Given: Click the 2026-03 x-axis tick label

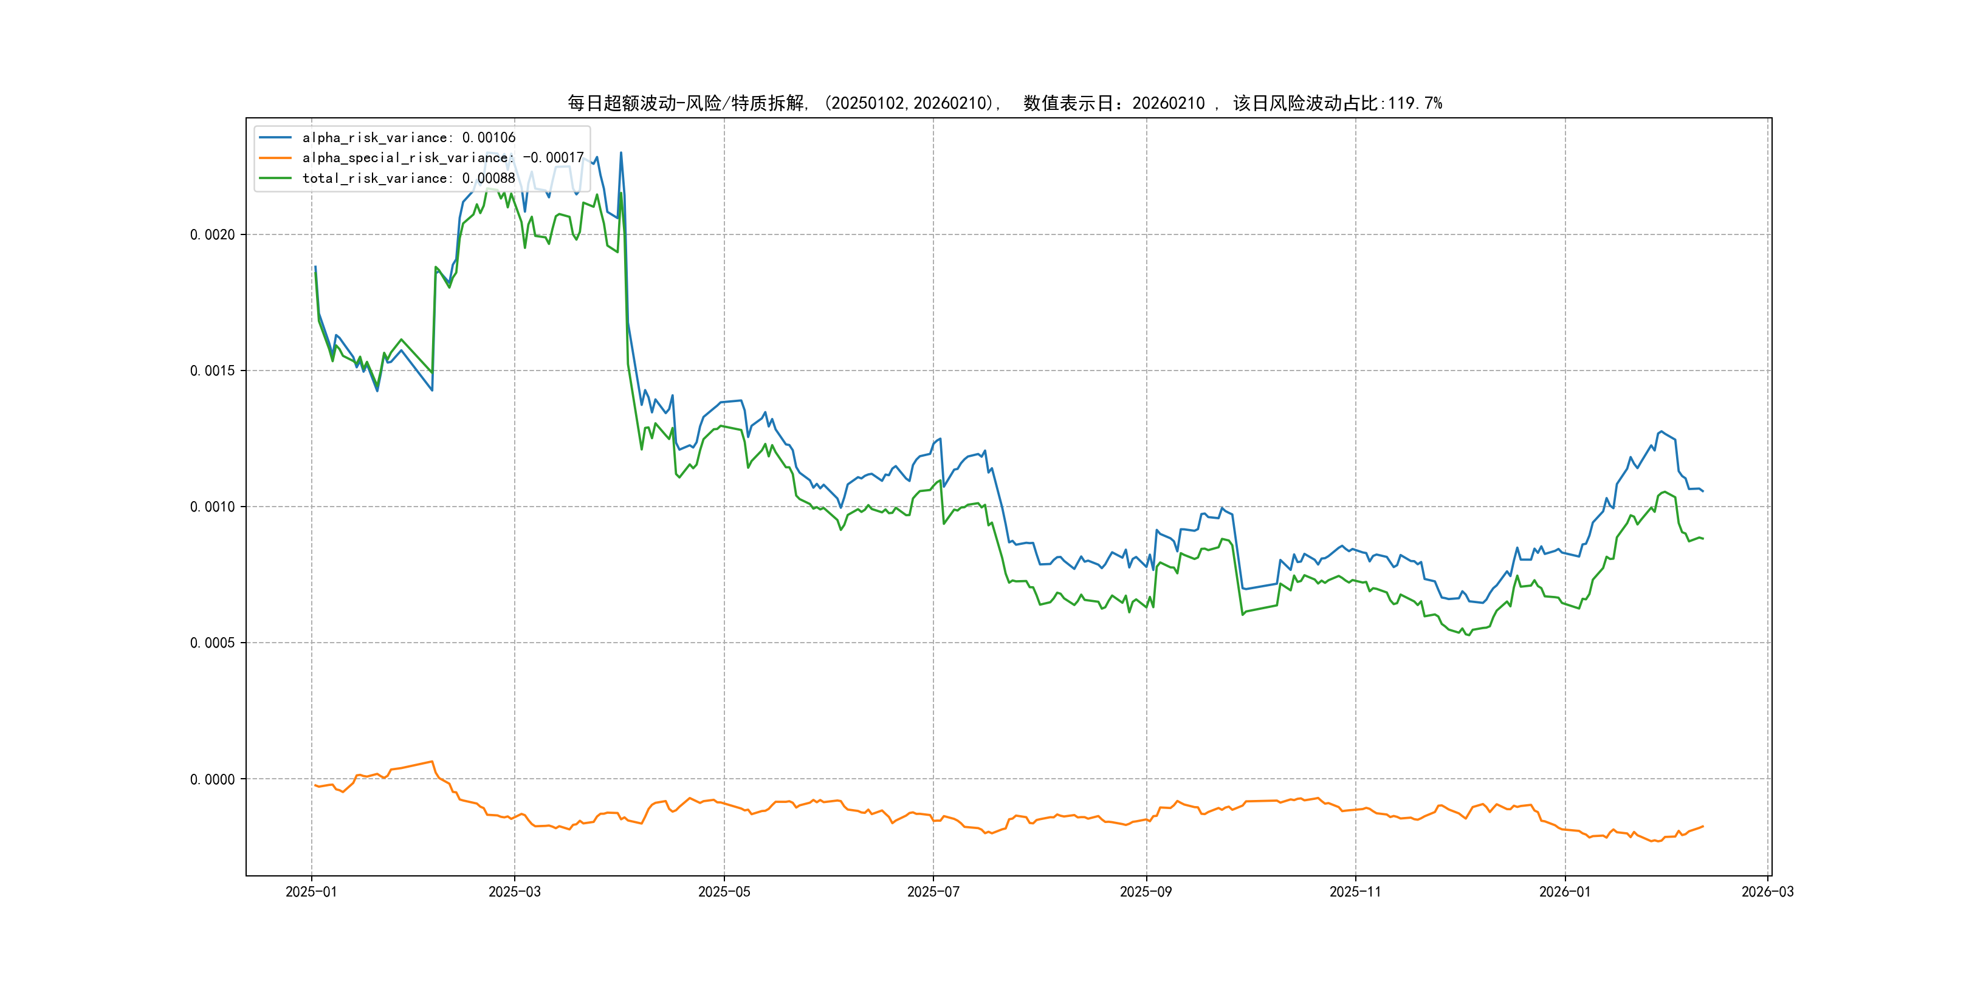Looking at the screenshot, I should [x=1767, y=892].
